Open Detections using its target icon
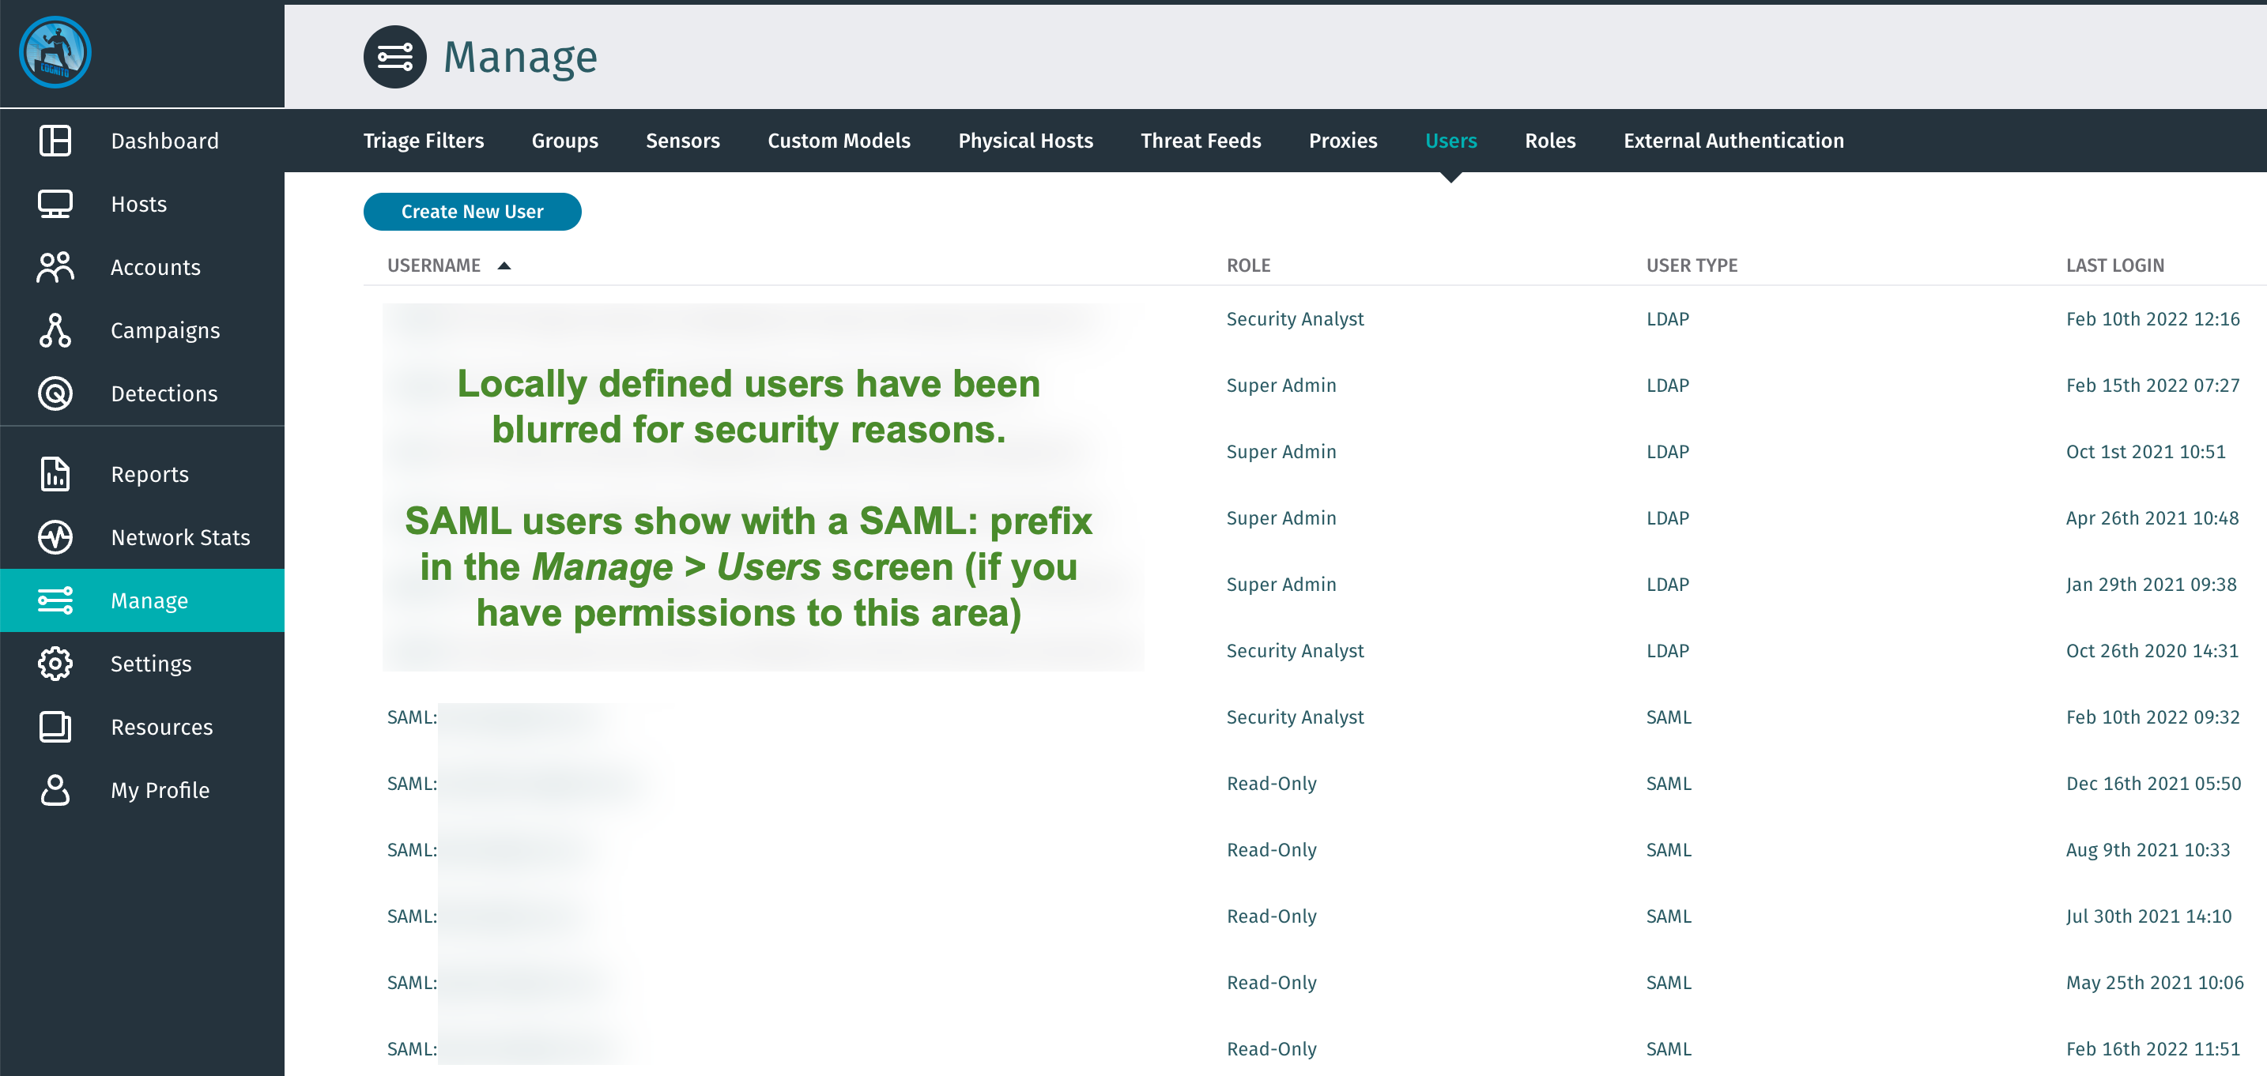Image resolution: width=2267 pixels, height=1076 pixels. point(55,393)
